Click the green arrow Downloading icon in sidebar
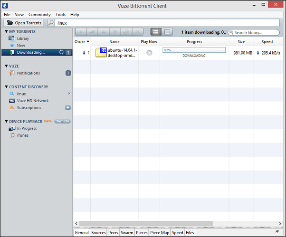286x237 pixels. tap(12, 52)
